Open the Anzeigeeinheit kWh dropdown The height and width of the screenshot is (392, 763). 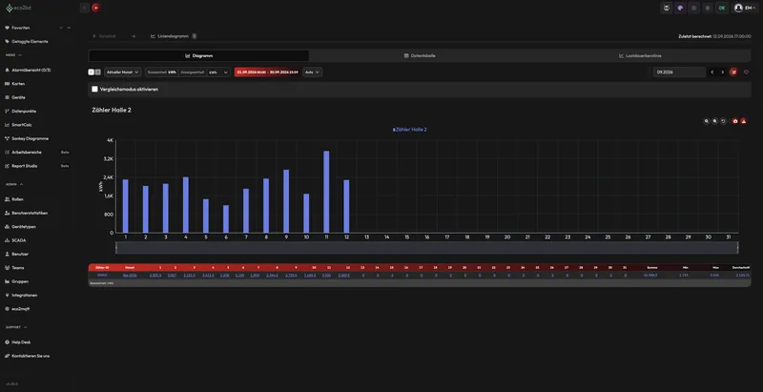click(218, 72)
